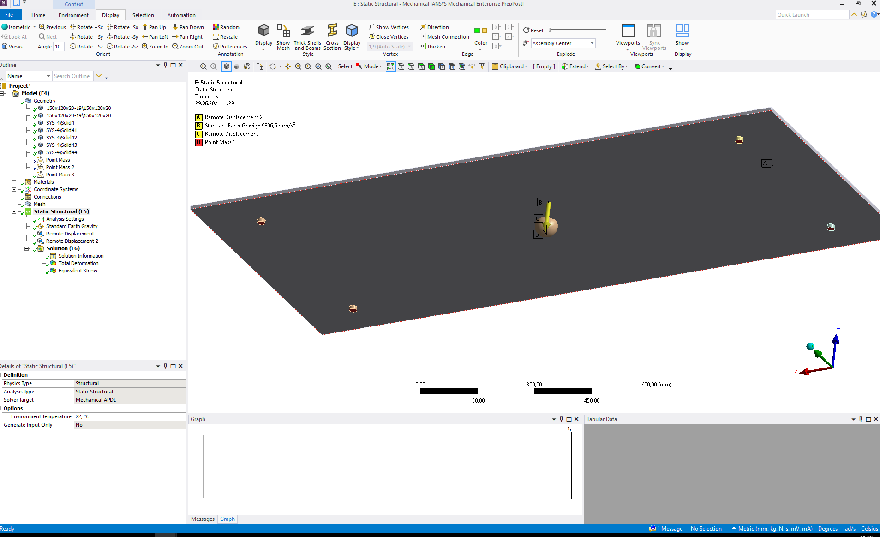Switch to the Selection ribbon tab
The width and height of the screenshot is (880, 537).
[143, 15]
